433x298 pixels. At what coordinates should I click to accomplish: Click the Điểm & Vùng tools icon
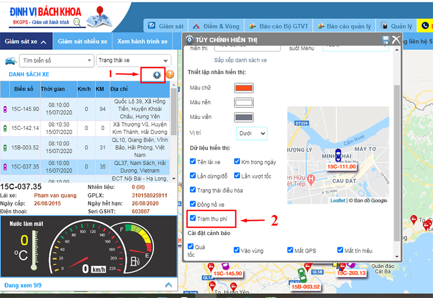[x=196, y=25]
